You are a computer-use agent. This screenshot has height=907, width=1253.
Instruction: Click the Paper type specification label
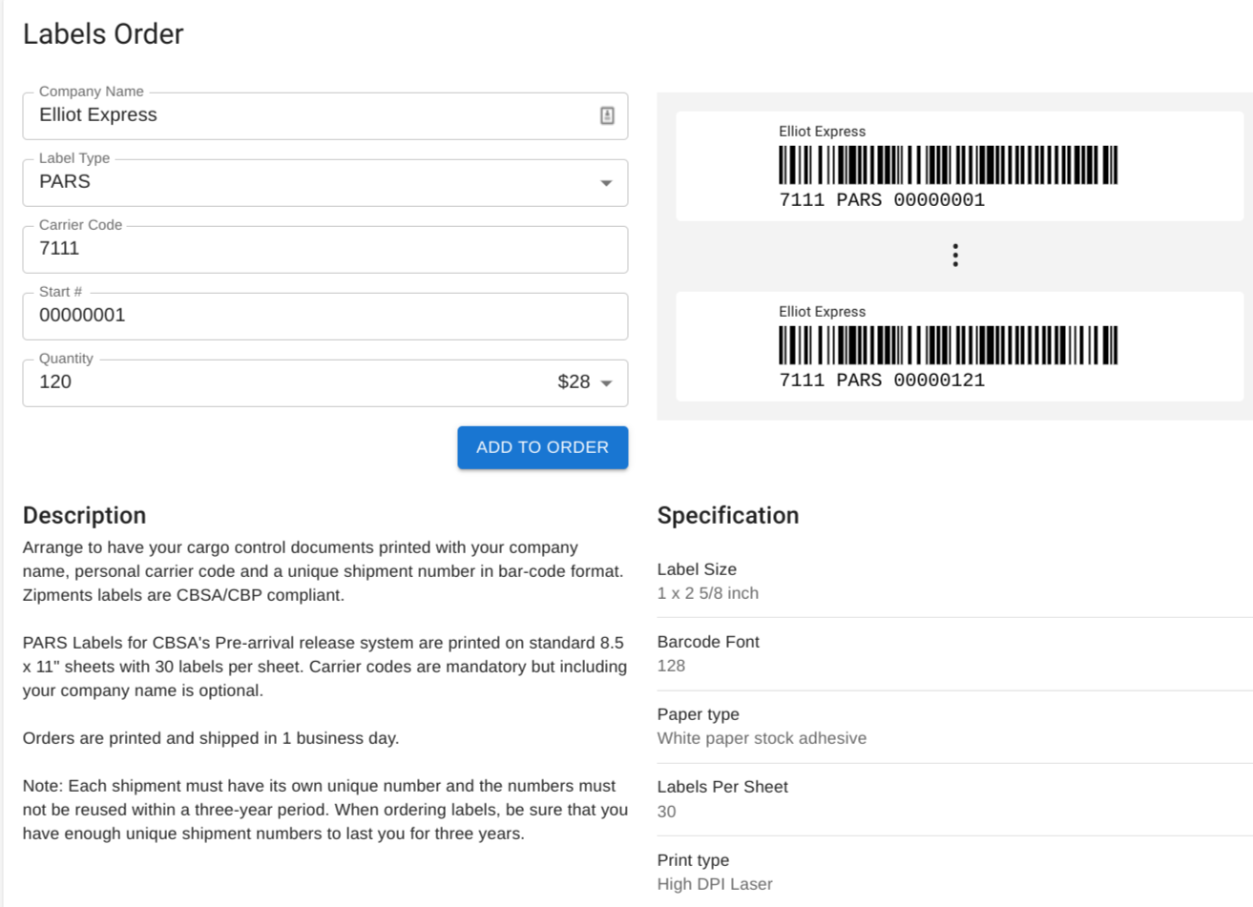tap(698, 714)
